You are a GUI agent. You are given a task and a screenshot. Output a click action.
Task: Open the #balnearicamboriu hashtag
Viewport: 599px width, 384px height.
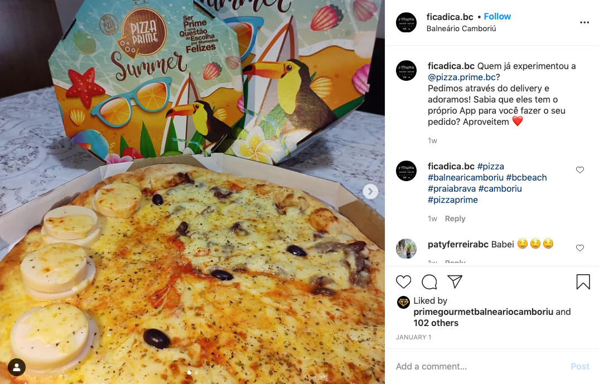point(465,177)
